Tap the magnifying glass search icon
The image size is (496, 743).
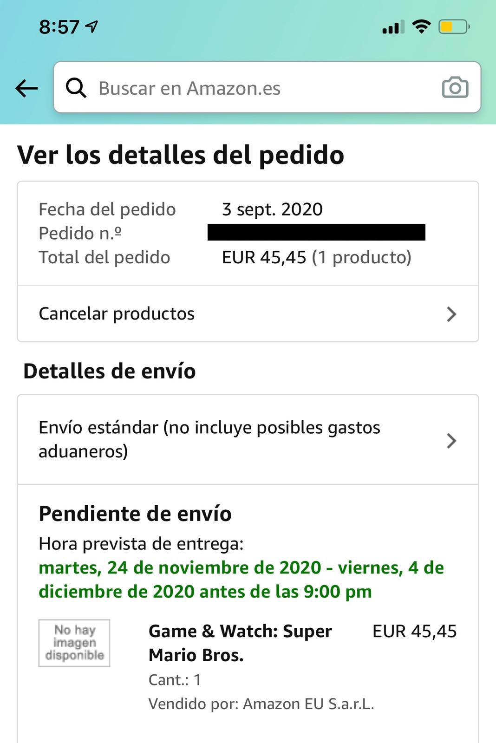(76, 88)
